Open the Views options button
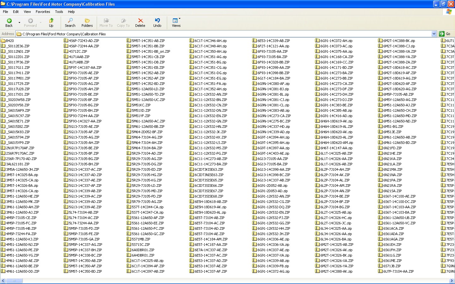This screenshot has width=455, height=284. pyautogui.click(x=176, y=23)
